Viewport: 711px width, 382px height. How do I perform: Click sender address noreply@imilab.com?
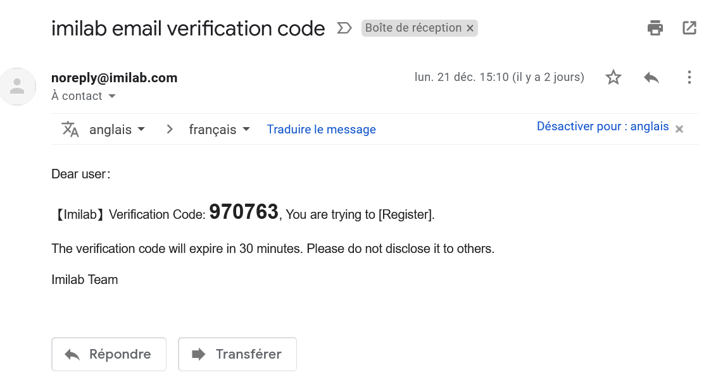point(114,78)
